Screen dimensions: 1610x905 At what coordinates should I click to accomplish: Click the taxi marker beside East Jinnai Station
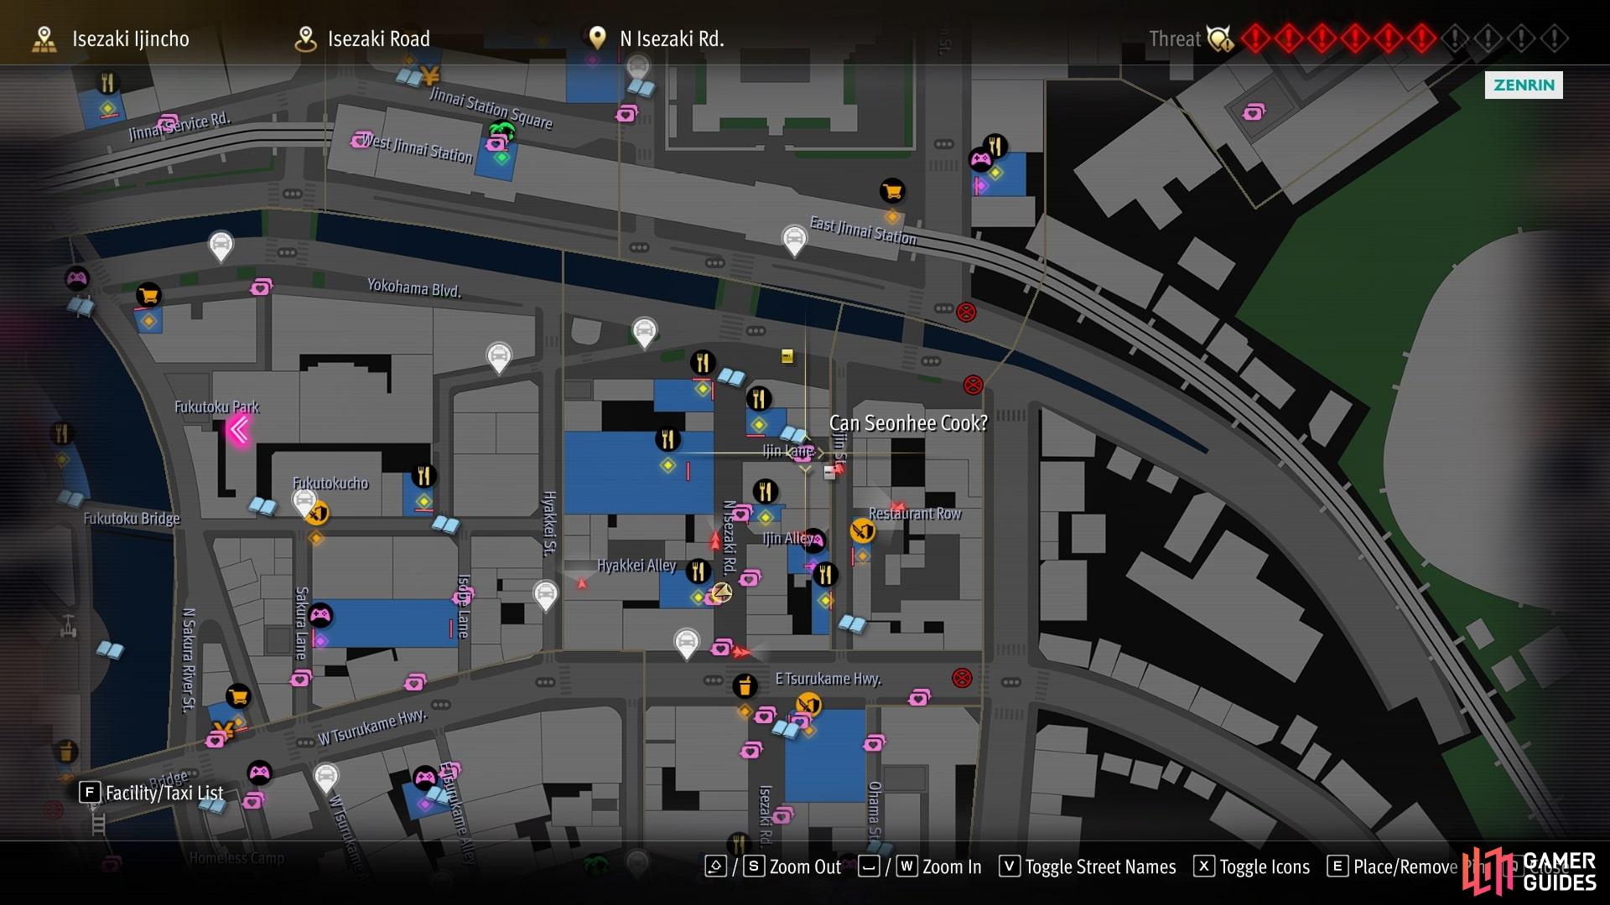coord(794,240)
